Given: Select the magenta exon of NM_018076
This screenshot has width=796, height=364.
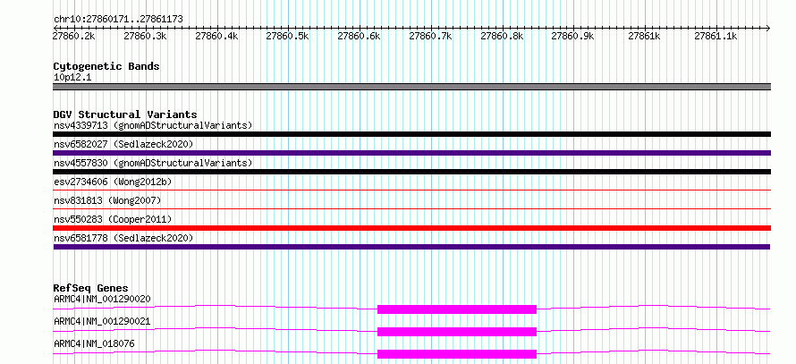Looking at the screenshot, I should 457,354.
